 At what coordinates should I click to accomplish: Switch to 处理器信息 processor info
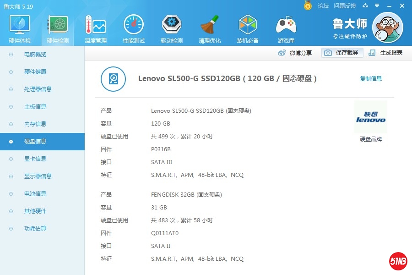tap(38, 89)
